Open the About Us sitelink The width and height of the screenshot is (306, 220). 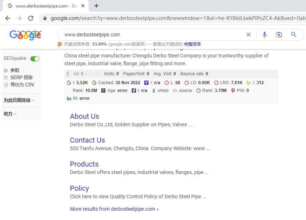click(85, 116)
